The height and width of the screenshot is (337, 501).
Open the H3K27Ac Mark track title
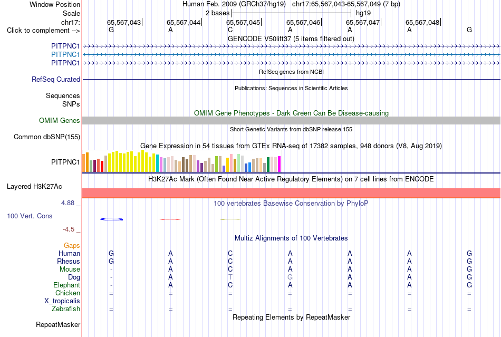click(291, 179)
